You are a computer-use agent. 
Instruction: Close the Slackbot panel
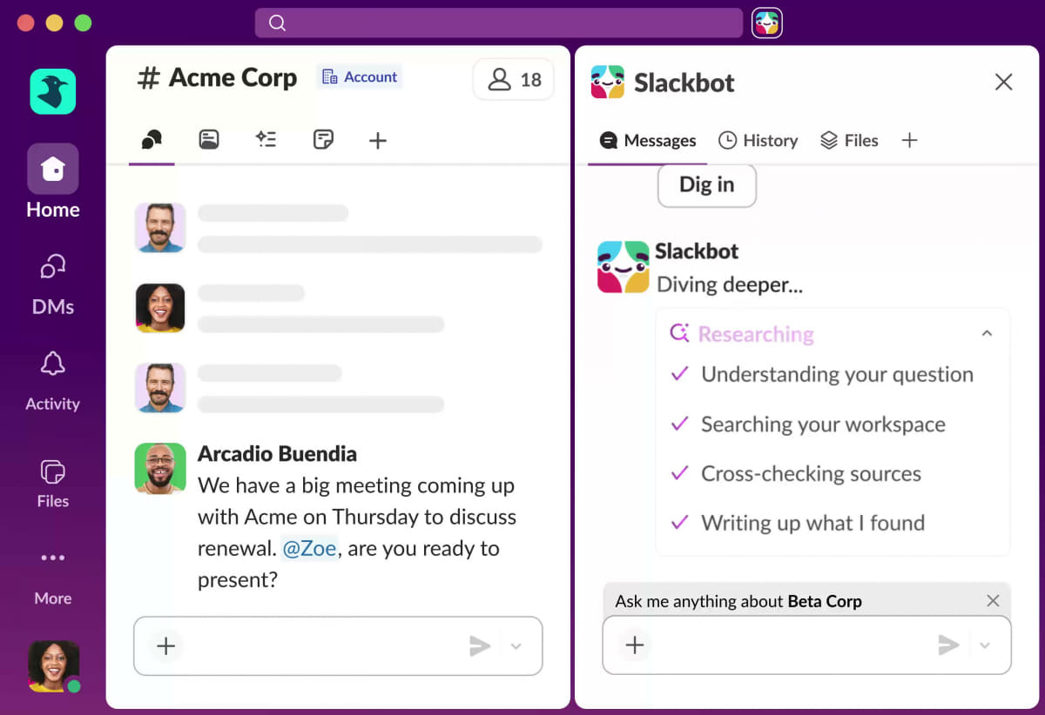click(x=1003, y=82)
